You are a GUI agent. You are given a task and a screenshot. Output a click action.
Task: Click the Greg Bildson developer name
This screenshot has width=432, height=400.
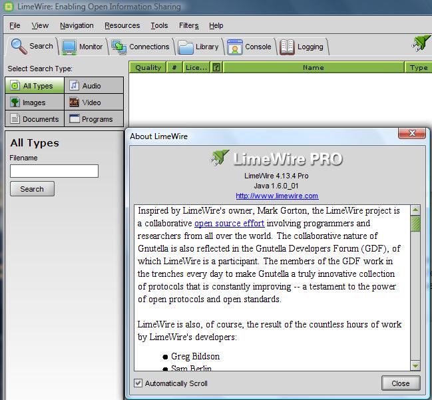pos(195,356)
